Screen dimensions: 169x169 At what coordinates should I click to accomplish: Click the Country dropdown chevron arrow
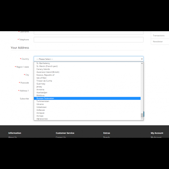[141, 59]
